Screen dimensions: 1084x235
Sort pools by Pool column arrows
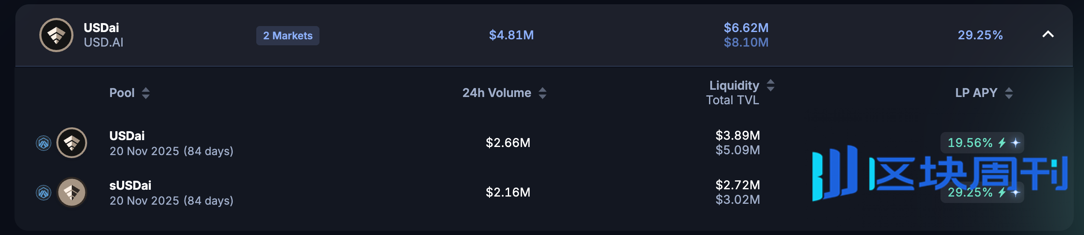coord(146,93)
